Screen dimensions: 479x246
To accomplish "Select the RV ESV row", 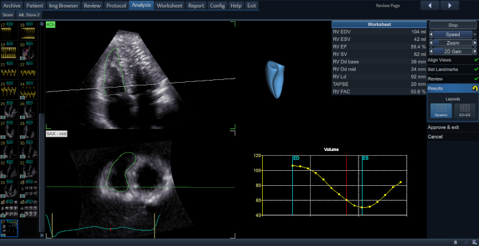I will [x=379, y=40].
